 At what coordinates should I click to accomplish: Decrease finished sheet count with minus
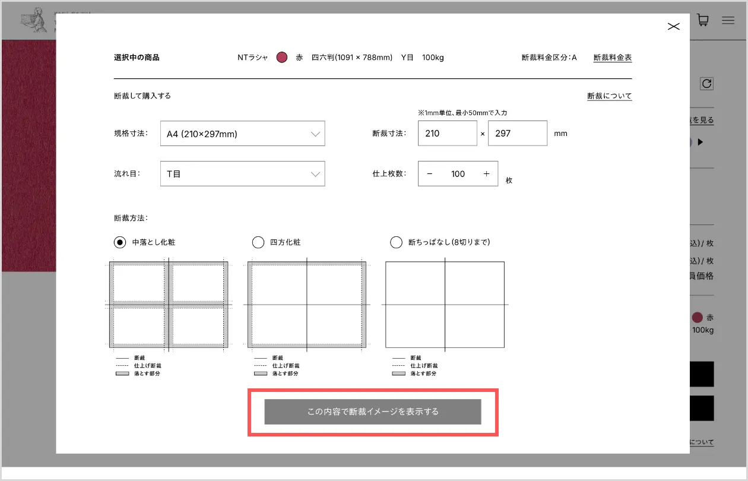tap(430, 174)
